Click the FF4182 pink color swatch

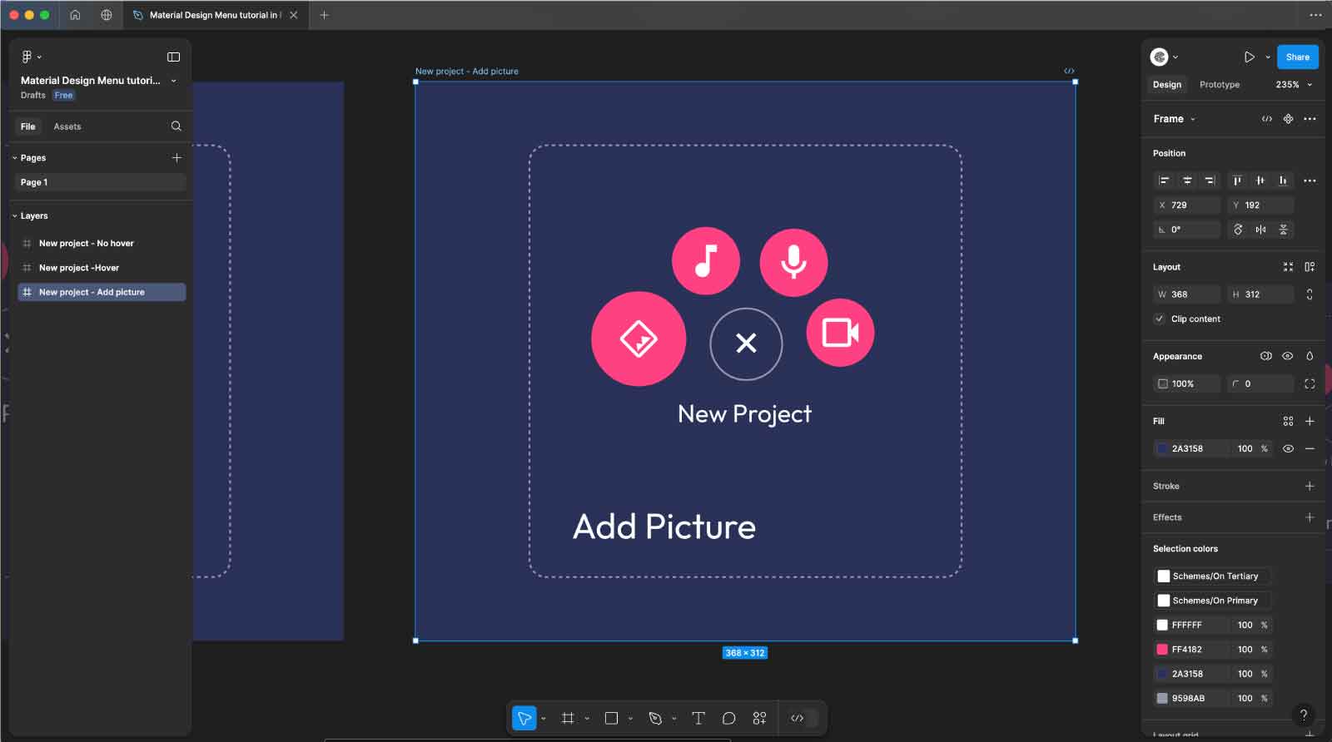pos(1162,650)
